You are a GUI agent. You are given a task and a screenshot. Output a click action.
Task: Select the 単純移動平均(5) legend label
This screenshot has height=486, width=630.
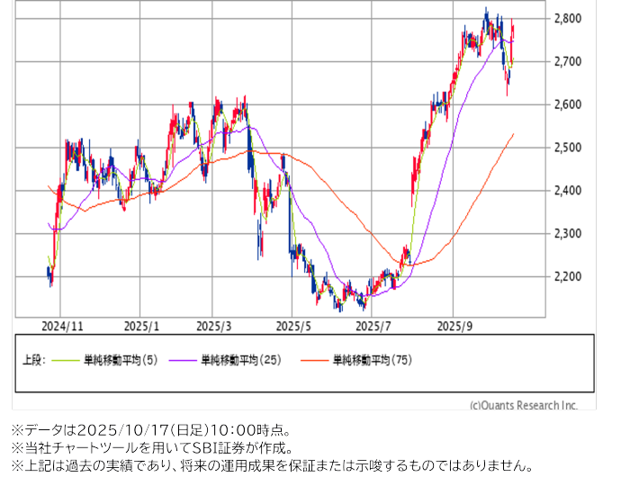click(x=120, y=360)
